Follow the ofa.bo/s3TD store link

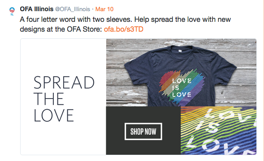tap(124, 29)
